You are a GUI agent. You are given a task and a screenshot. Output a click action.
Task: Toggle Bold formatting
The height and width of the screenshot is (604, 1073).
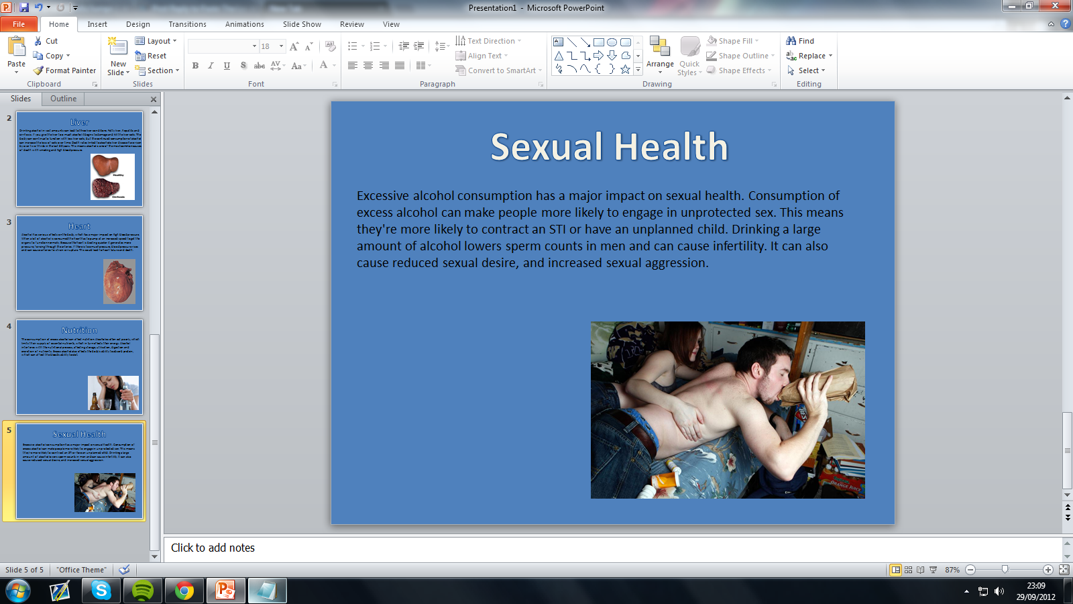click(195, 66)
